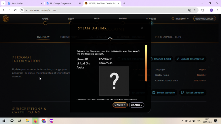The image size is (221, 124).
Task: Click the network icon in system tray
Action: [190, 121]
